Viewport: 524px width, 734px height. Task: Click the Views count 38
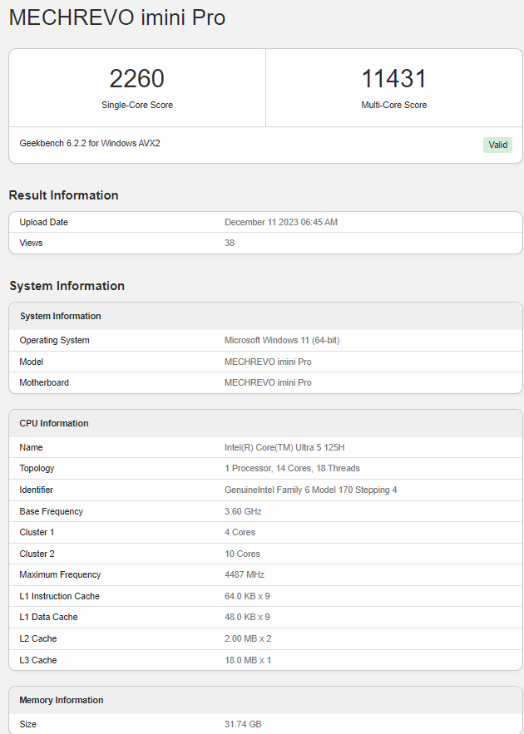(x=230, y=243)
